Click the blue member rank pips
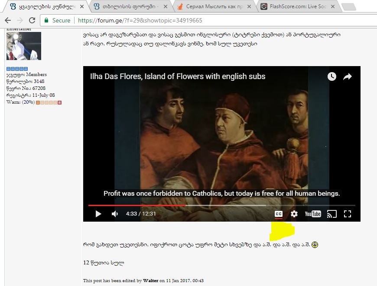The image size is (377, 286). click(17, 69)
